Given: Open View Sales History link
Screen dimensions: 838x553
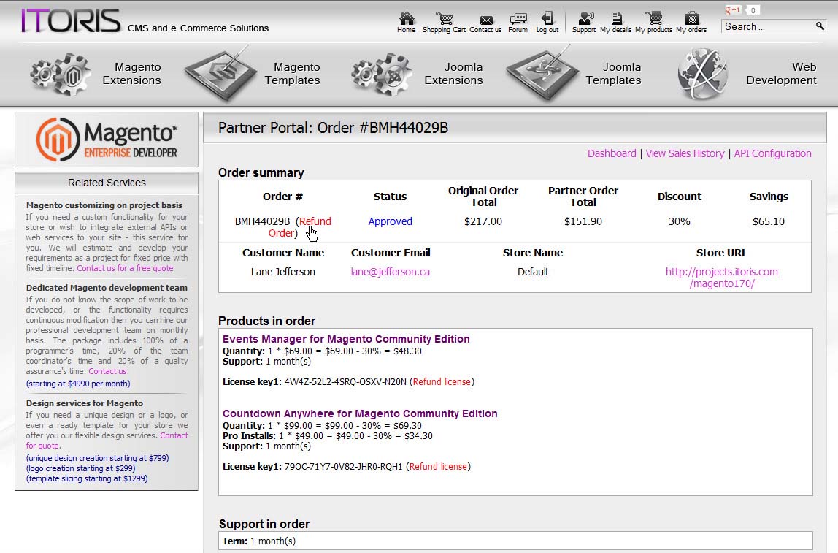Looking at the screenshot, I should pos(685,153).
